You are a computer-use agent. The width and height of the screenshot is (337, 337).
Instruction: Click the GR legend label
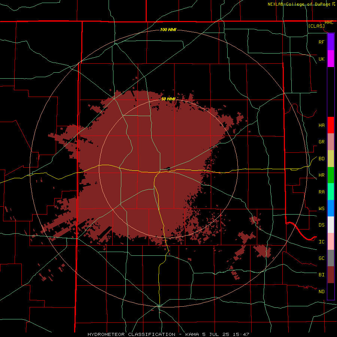click(x=321, y=142)
